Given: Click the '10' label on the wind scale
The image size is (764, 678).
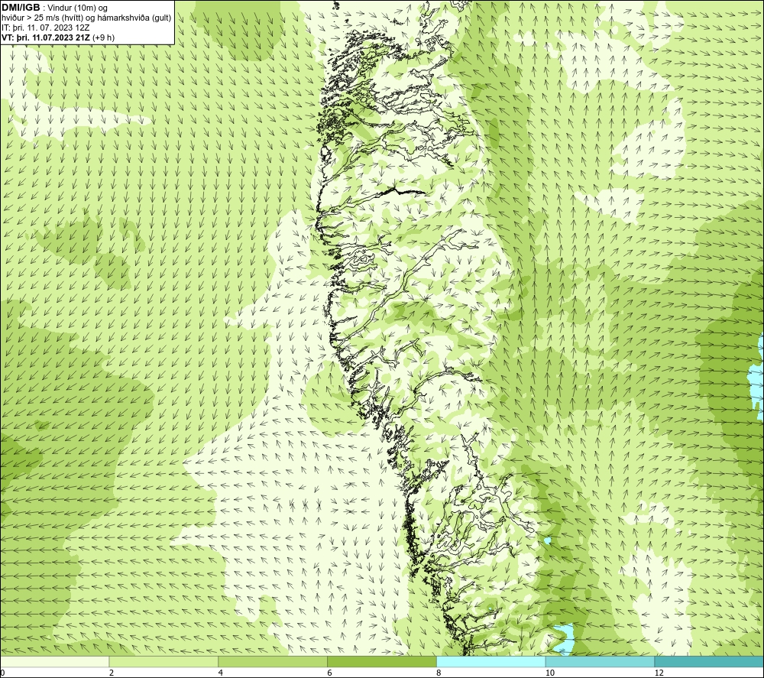Looking at the screenshot, I should (x=550, y=673).
